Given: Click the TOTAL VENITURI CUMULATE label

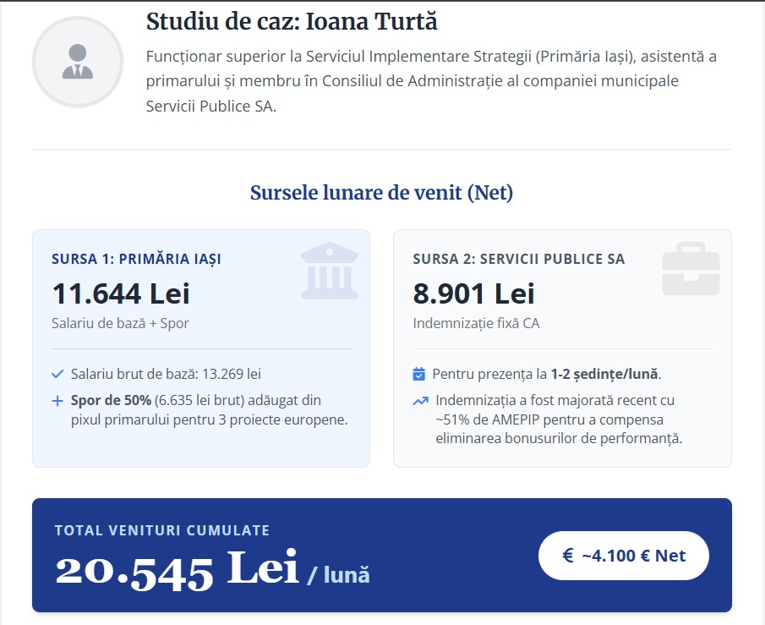Looking at the screenshot, I should 162,530.
